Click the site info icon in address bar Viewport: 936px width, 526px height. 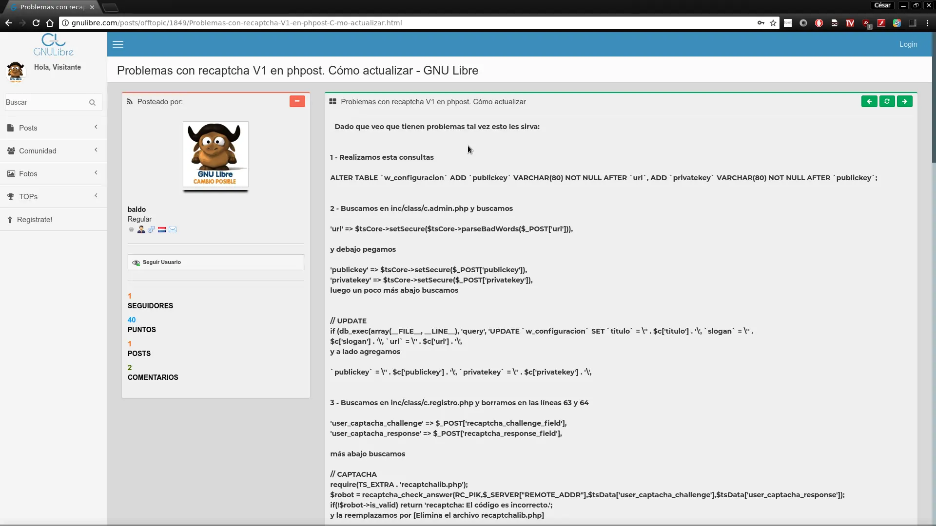point(65,23)
